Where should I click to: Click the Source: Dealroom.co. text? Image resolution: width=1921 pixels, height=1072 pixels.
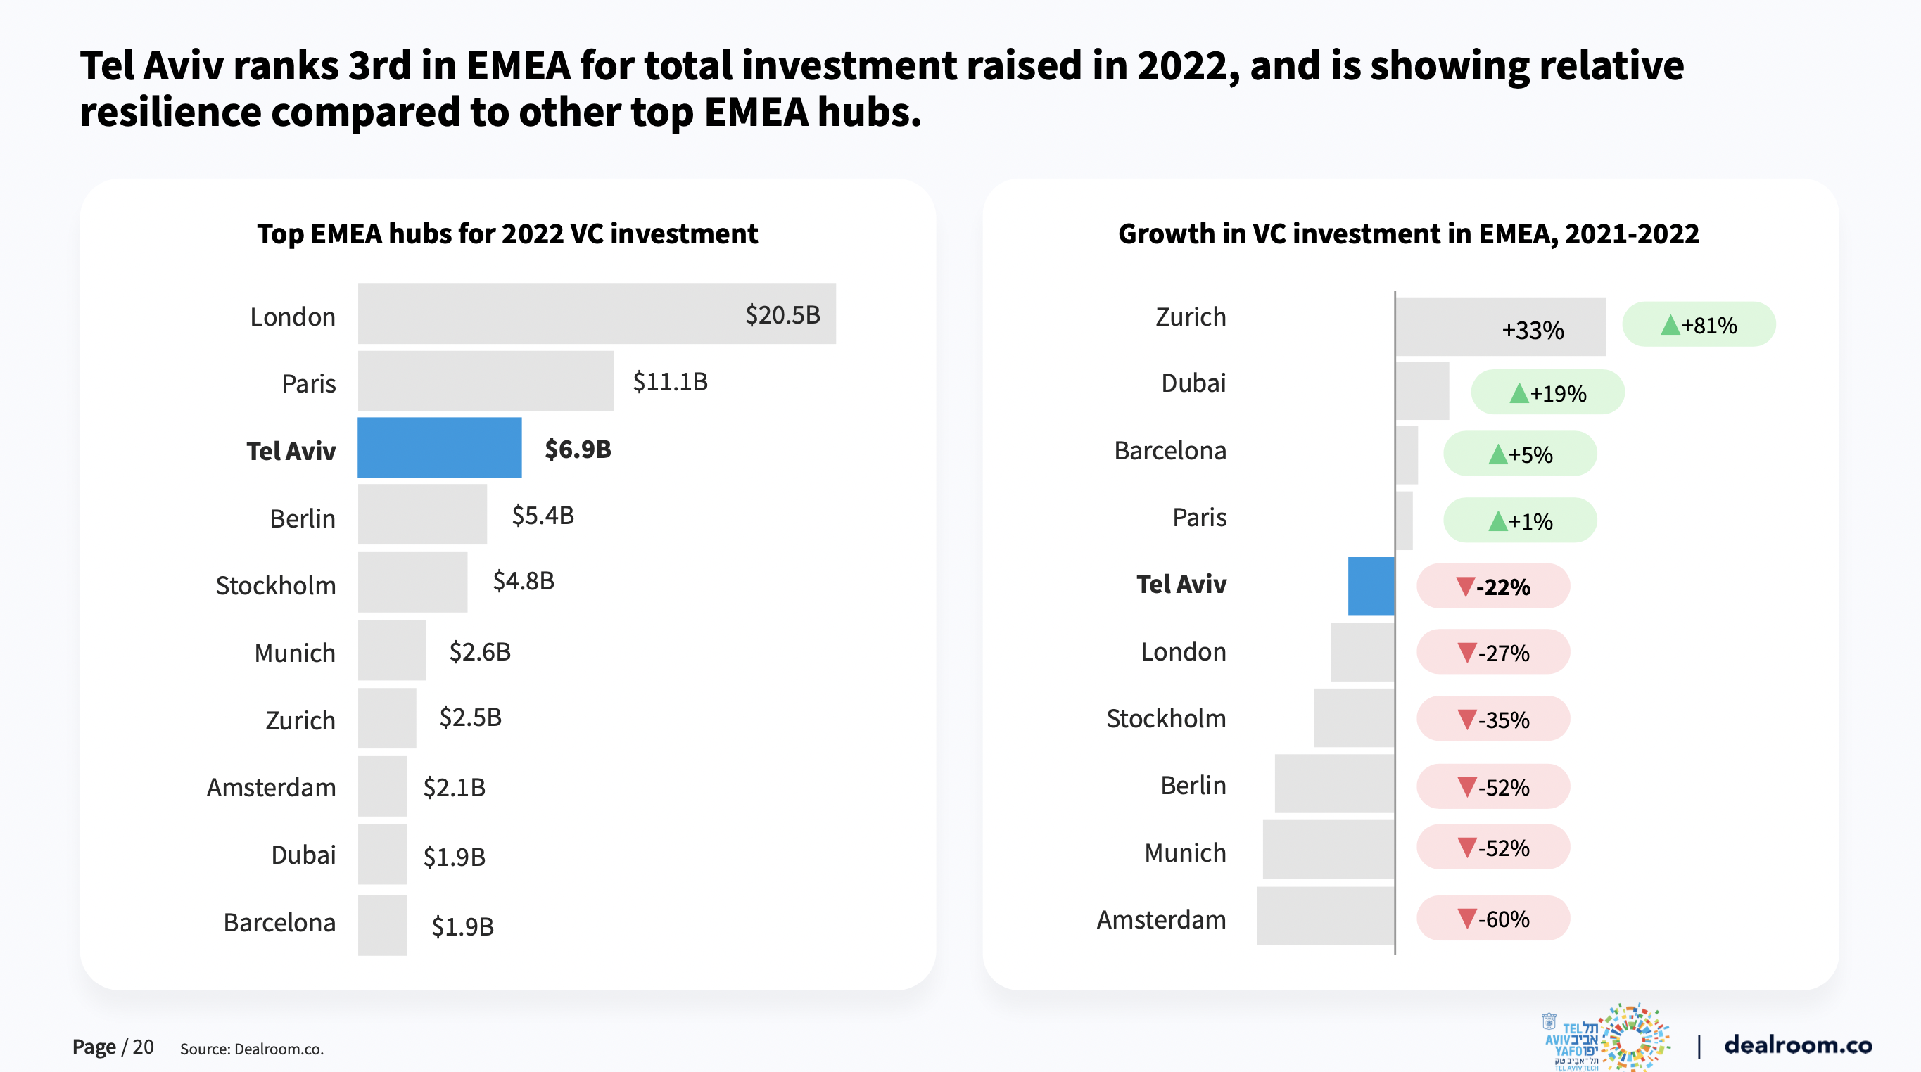point(251,1049)
